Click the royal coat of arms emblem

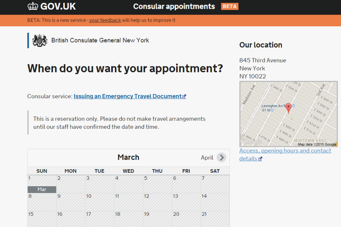[39, 40]
